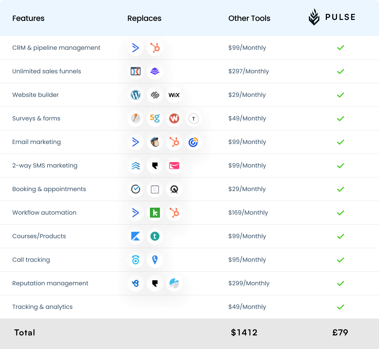Click the map pin phone icon in Call tracking
The height and width of the screenshot is (349, 379).
[x=155, y=260]
